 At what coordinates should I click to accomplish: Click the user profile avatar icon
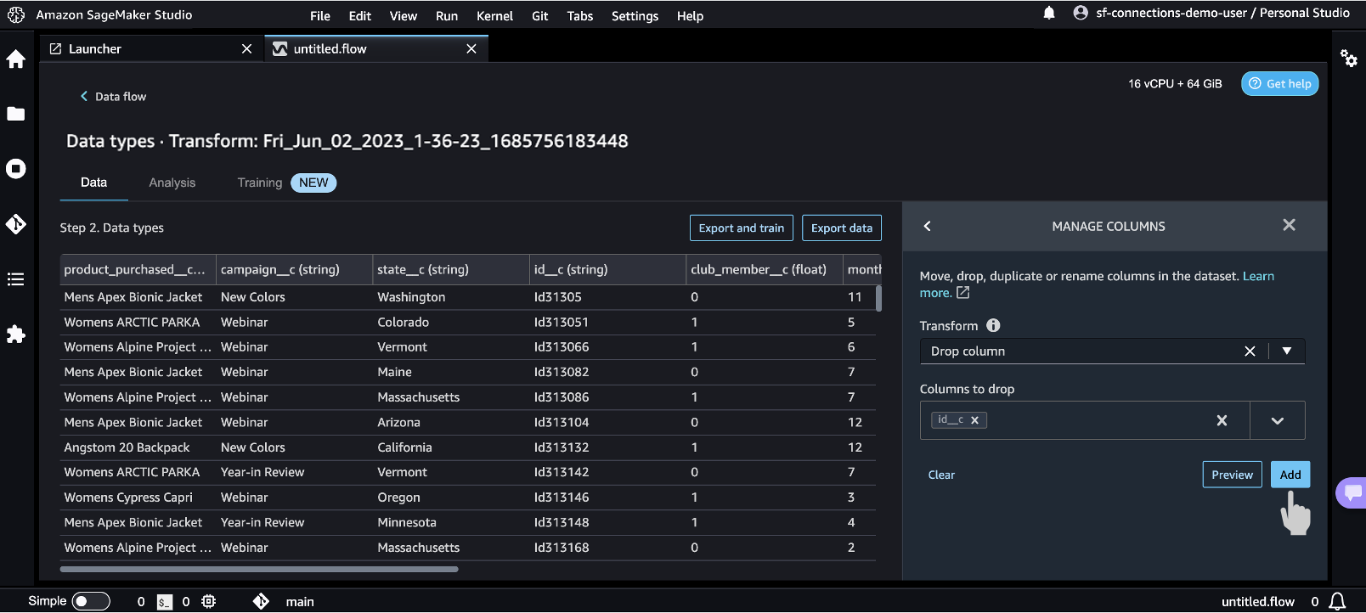click(1081, 13)
